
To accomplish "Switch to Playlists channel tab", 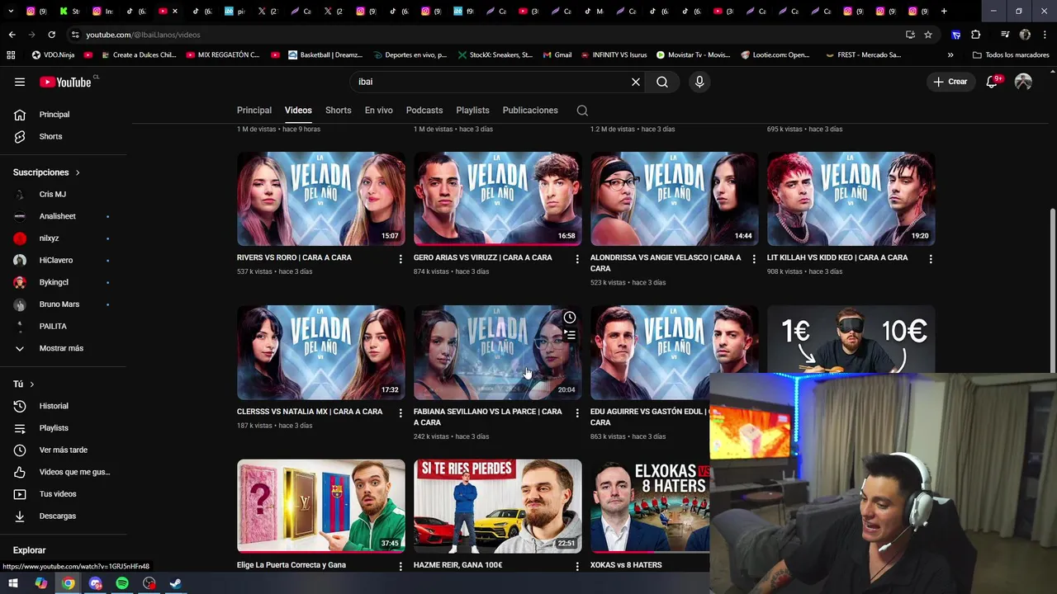I will coord(472,111).
